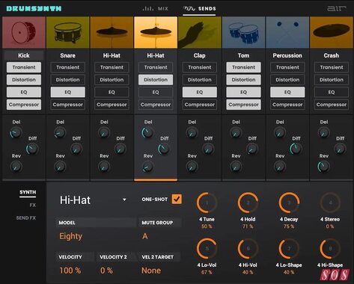The height and width of the screenshot is (284, 354).
Task: Select the Crash channel name label
Action: [332, 55]
